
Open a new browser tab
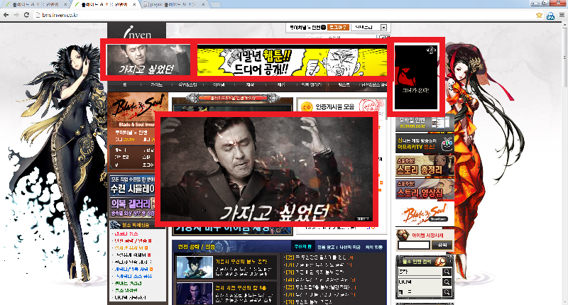[215, 5]
